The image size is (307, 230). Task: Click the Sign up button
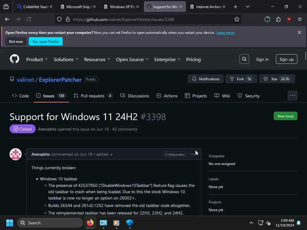(x=286, y=59)
